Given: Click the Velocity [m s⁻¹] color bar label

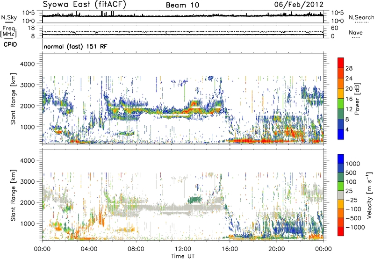Looking at the screenshot, I should pos(369,195).
